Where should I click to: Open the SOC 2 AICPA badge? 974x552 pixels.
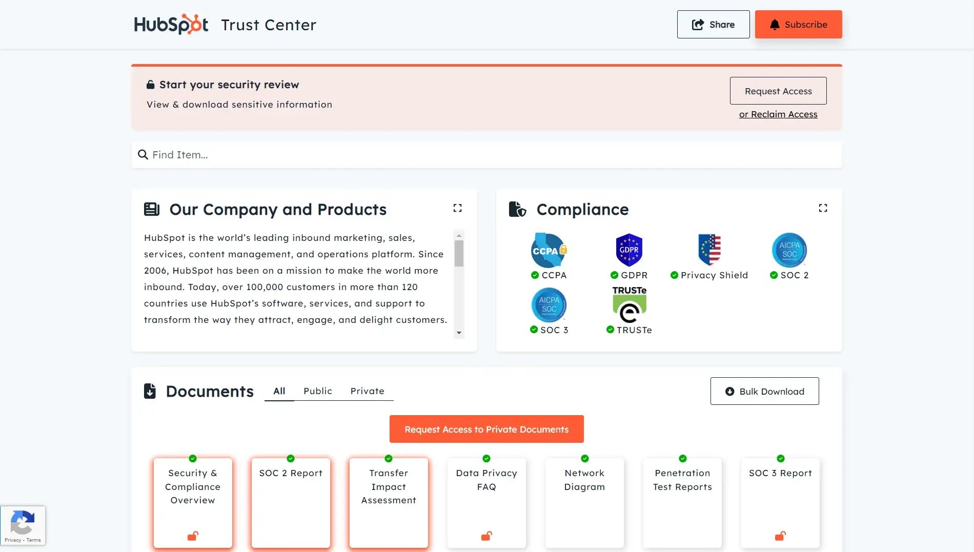(789, 250)
